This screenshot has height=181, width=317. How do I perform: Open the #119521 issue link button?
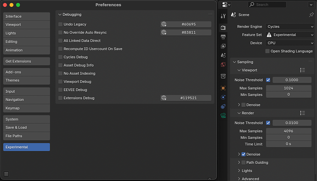(186, 98)
